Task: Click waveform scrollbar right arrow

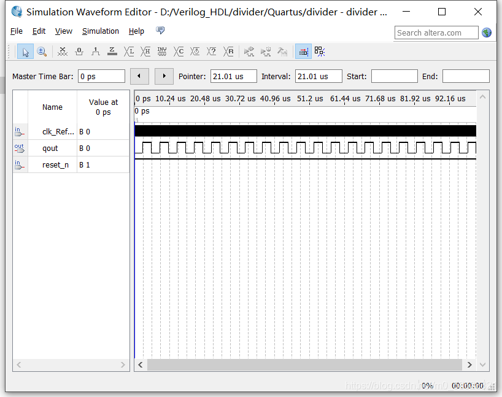Action: tap(469, 364)
